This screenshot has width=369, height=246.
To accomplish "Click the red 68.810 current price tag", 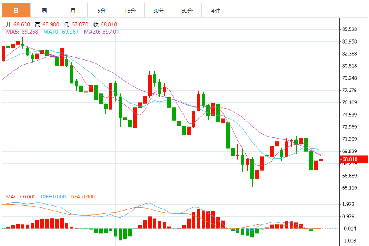I will pyautogui.click(x=354, y=159).
